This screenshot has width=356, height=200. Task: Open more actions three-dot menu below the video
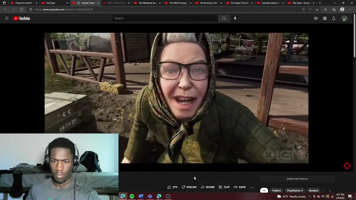(x=252, y=187)
